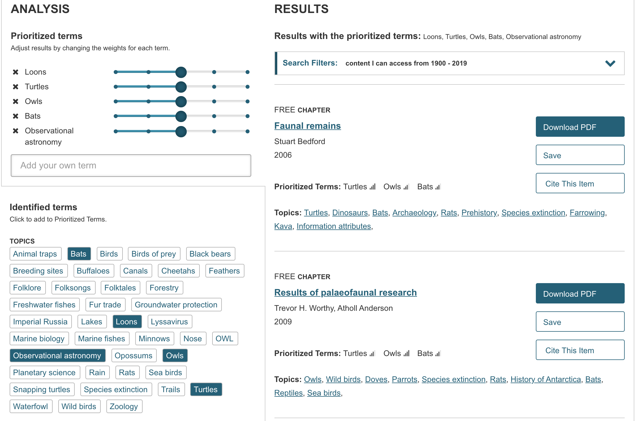636x421 pixels.
Task: Select the Imperial Russia topic tag
Action: [40, 322]
